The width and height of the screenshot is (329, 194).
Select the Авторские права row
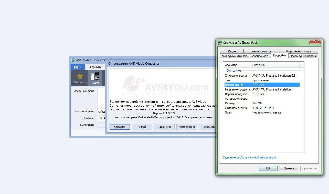[261, 99]
